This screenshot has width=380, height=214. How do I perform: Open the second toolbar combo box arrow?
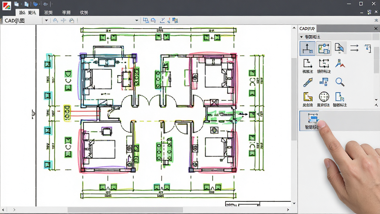point(137,20)
